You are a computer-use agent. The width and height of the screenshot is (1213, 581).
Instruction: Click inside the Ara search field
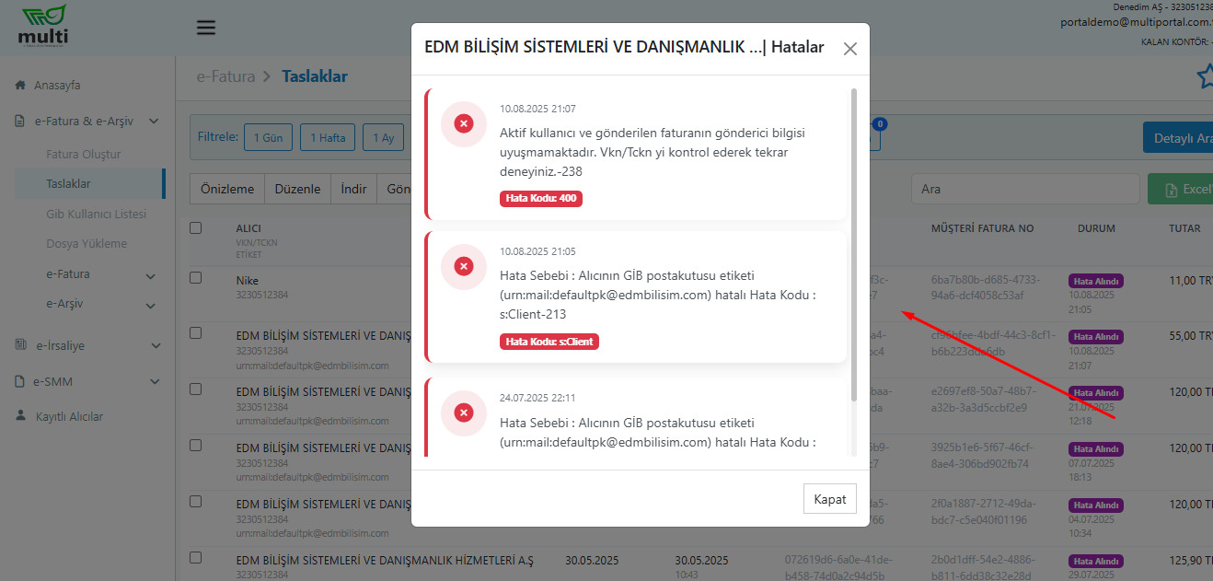[1024, 188]
